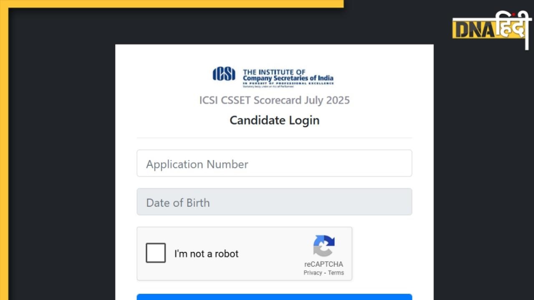Click the ICSI CSSET Scorecard July 2025 title

(275, 100)
